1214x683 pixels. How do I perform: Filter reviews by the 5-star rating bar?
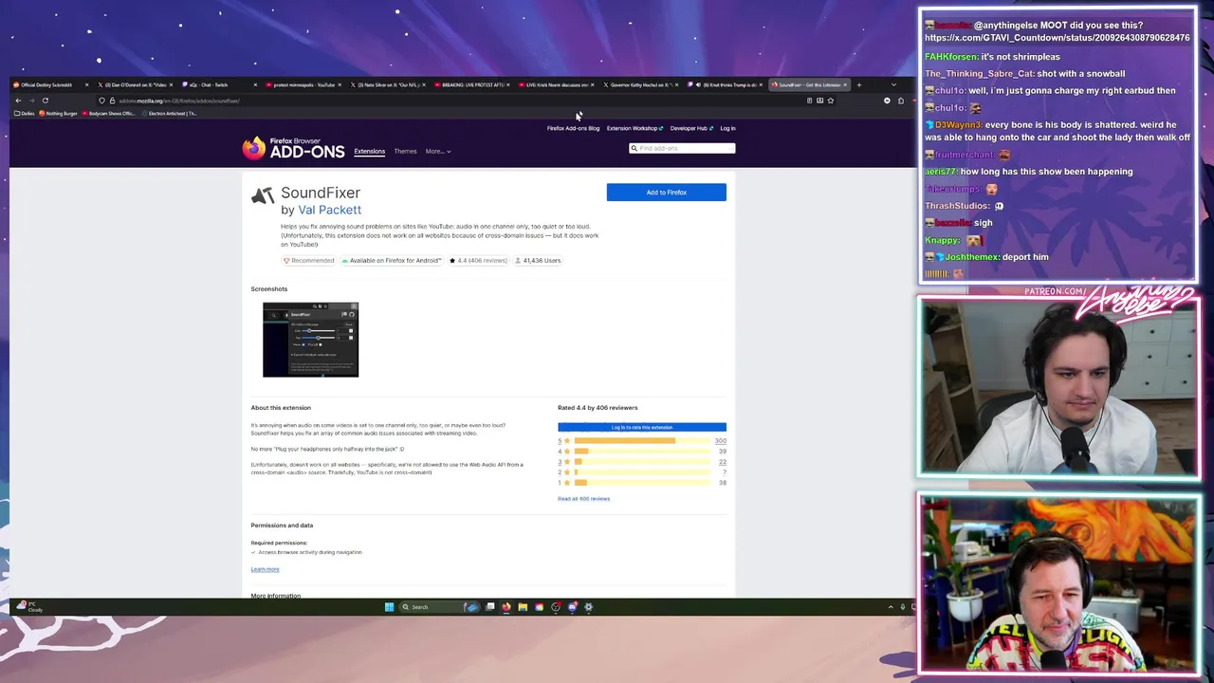pos(642,441)
